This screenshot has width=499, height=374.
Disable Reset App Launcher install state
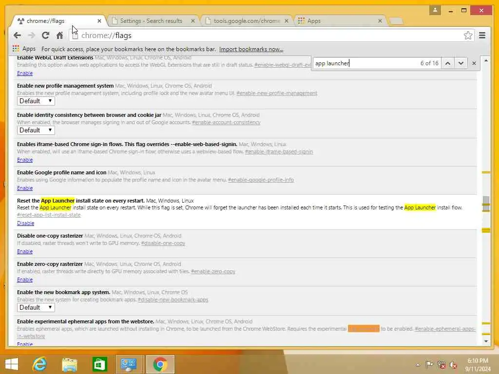coord(25,223)
